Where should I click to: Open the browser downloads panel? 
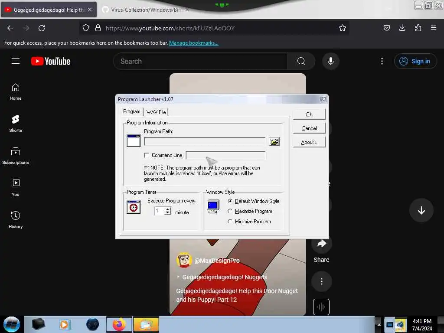[x=402, y=28]
